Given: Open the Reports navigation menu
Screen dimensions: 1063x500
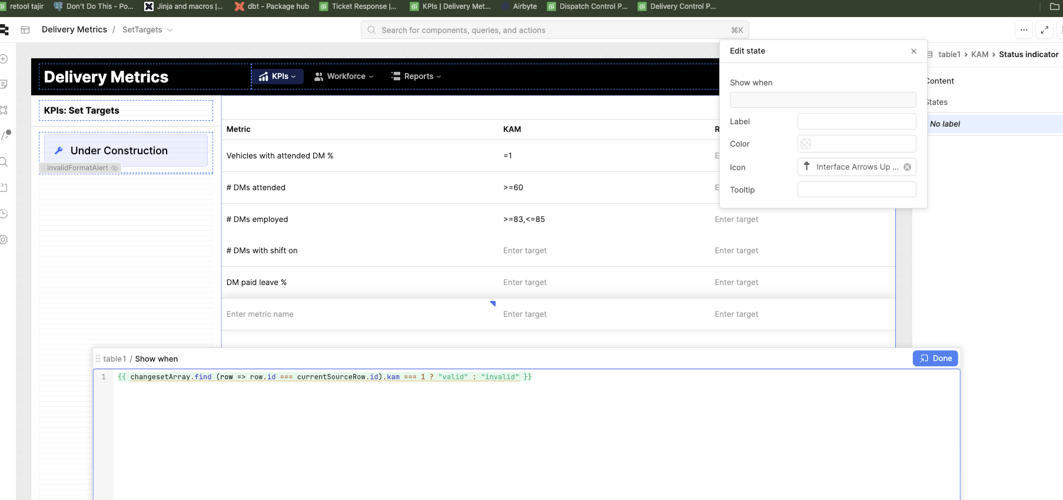Looking at the screenshot, I should coord(416,77).
